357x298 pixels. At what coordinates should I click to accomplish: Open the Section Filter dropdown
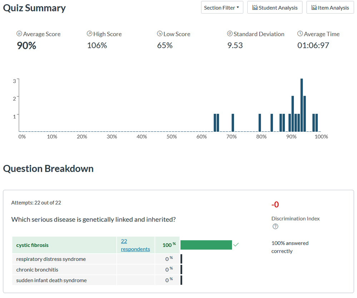click(x=222, y=7)
